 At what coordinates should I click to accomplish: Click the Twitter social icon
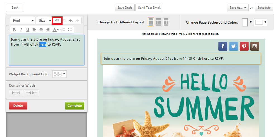(233, 46)
